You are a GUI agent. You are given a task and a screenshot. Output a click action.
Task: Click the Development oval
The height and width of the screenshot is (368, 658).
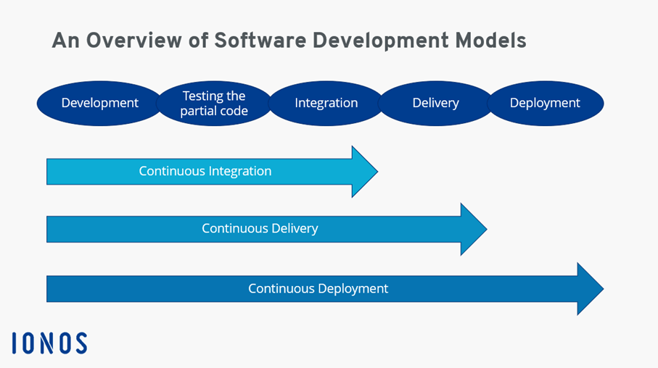[99, 103]
